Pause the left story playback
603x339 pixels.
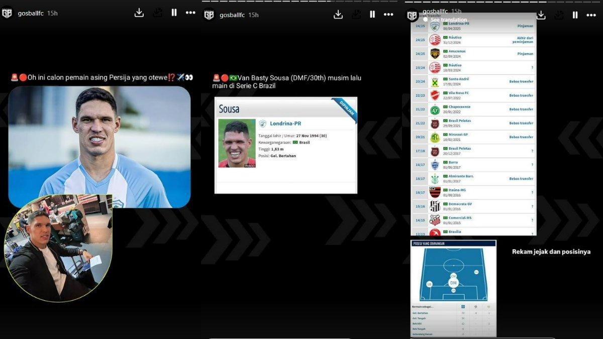174,13
